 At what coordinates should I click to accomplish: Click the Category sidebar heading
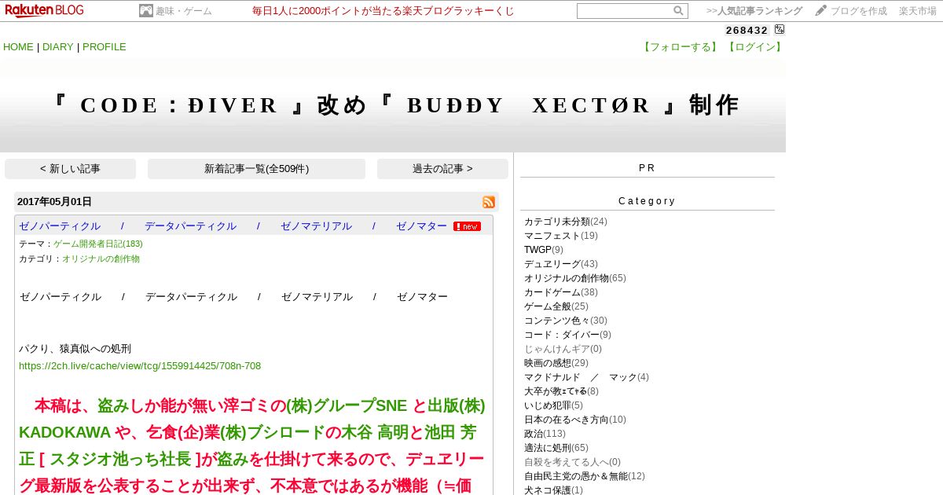(x=647, y=201)
